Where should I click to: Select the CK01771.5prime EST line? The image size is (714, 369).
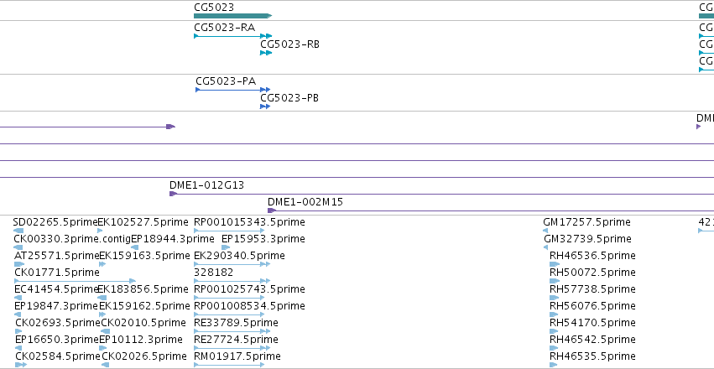click(x=76, y=281)
